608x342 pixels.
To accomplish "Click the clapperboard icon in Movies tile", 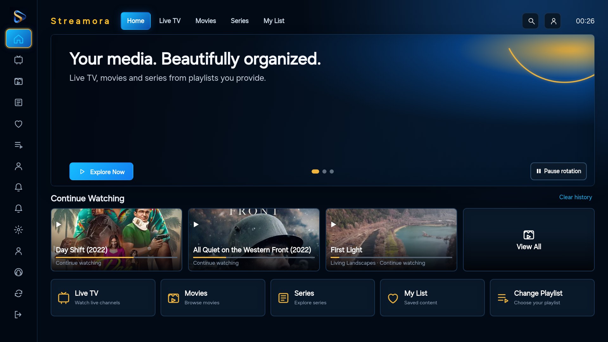I will click(x=174, y=298).
